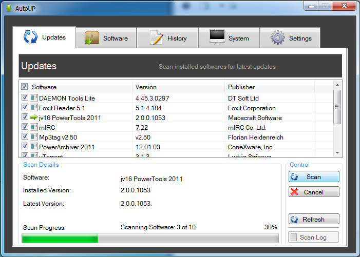Click the package box Software tab icon

(91, 38)
